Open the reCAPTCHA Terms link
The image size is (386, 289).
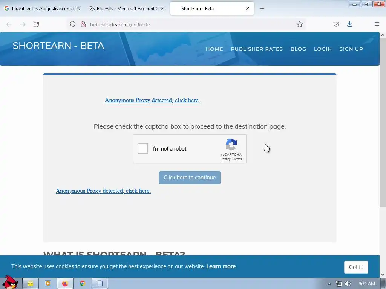point(237,159)
